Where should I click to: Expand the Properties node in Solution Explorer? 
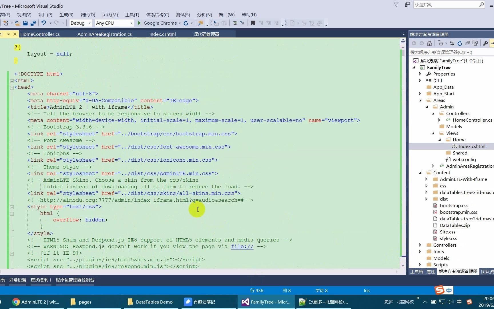pos(420,74)
